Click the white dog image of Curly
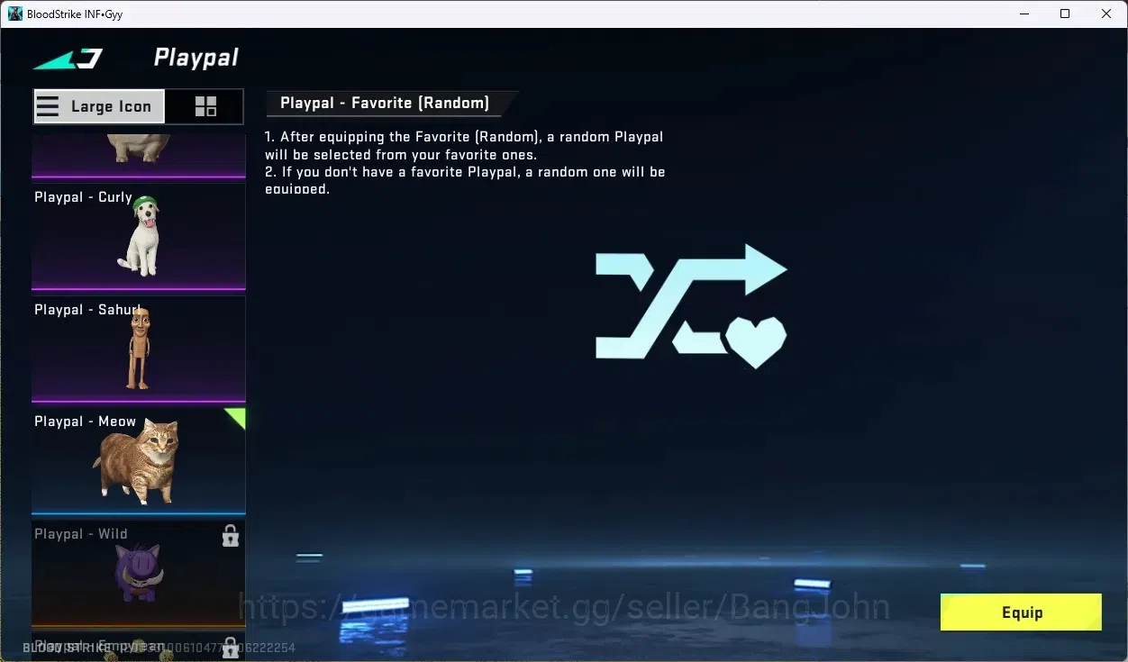Screen dimensions: 1128x662 (x=140, y=236)
